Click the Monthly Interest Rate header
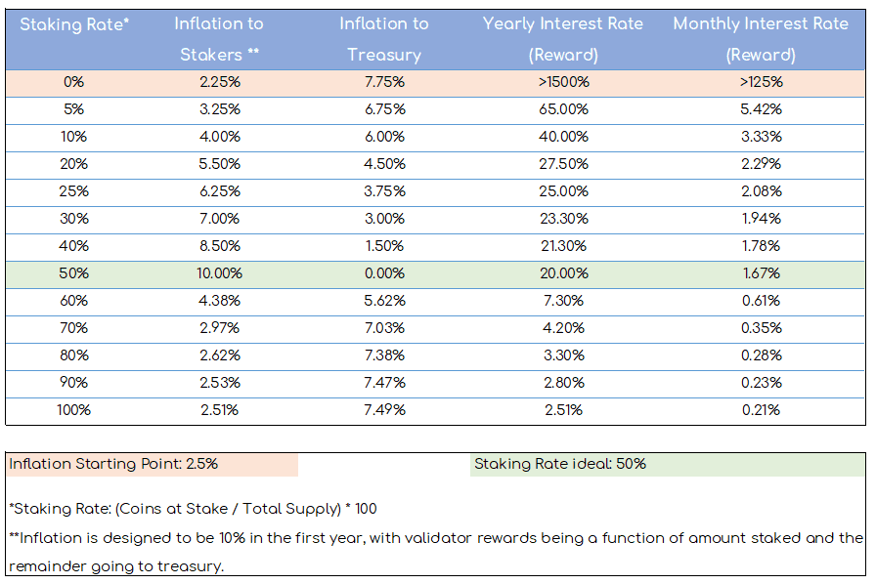The width and height of the screenshot is (876, 584). [761, 39]
